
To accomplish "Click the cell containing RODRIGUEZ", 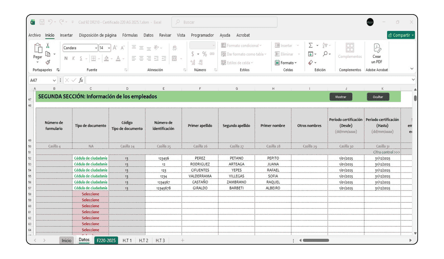I will [200, 164].
